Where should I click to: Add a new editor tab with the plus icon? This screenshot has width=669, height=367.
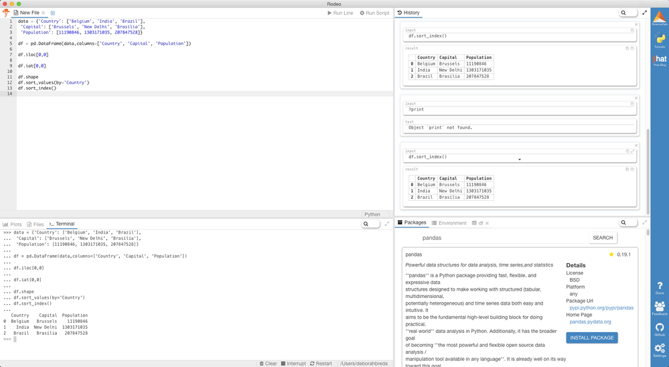53,13
